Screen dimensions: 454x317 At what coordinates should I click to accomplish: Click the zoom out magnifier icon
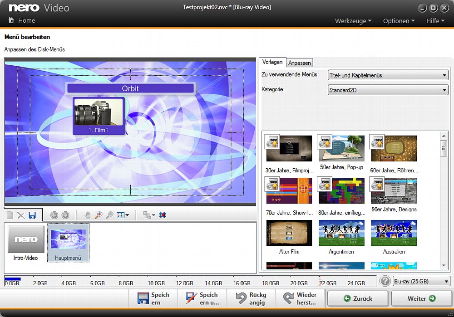(x=109, y=215)
